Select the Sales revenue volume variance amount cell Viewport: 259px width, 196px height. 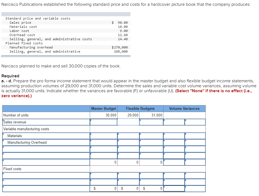174,122
